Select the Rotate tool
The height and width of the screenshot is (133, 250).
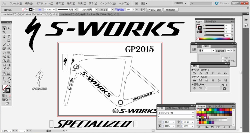point(4,53)
